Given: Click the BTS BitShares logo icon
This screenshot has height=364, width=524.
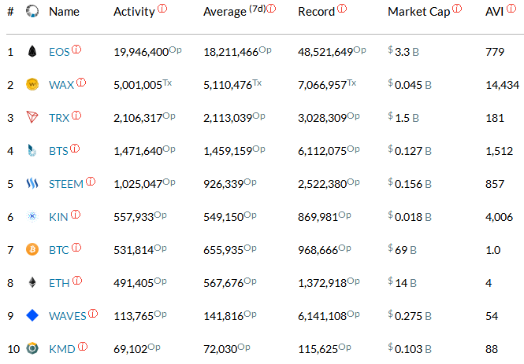Looking at the screenshot, I should 32,150.
